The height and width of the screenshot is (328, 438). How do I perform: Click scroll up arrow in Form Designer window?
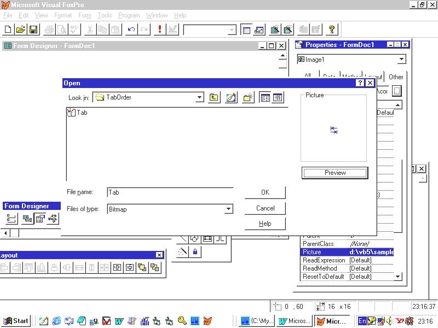pyautogui.click(x=283, y=56)
